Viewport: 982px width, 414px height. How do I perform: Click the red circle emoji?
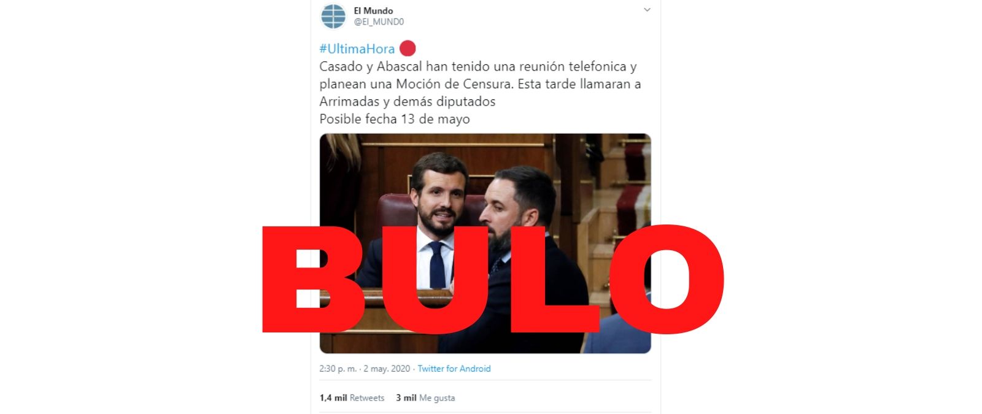point(408,48)
